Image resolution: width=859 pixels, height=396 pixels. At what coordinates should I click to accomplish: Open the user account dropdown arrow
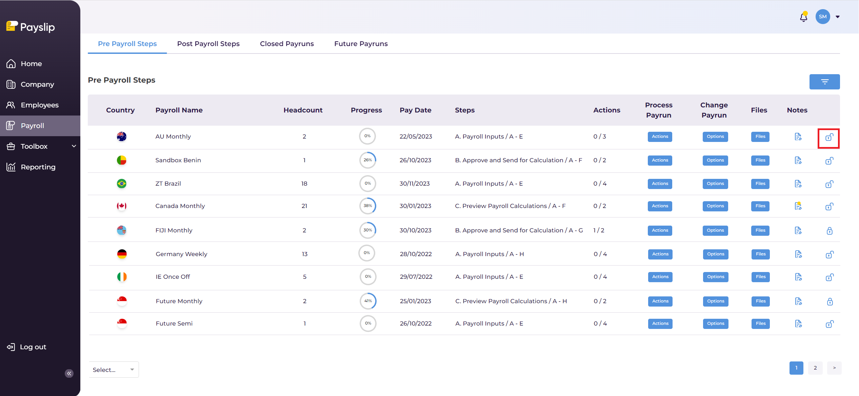point(838,17)
